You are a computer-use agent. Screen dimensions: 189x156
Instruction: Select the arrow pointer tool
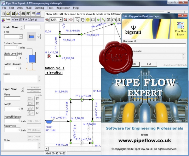click(77, 20)
